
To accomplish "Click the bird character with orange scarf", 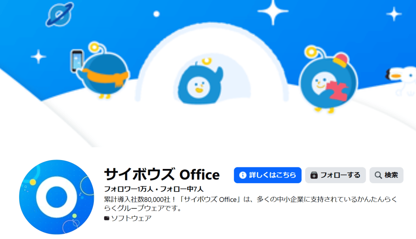I will pos(104,71).
